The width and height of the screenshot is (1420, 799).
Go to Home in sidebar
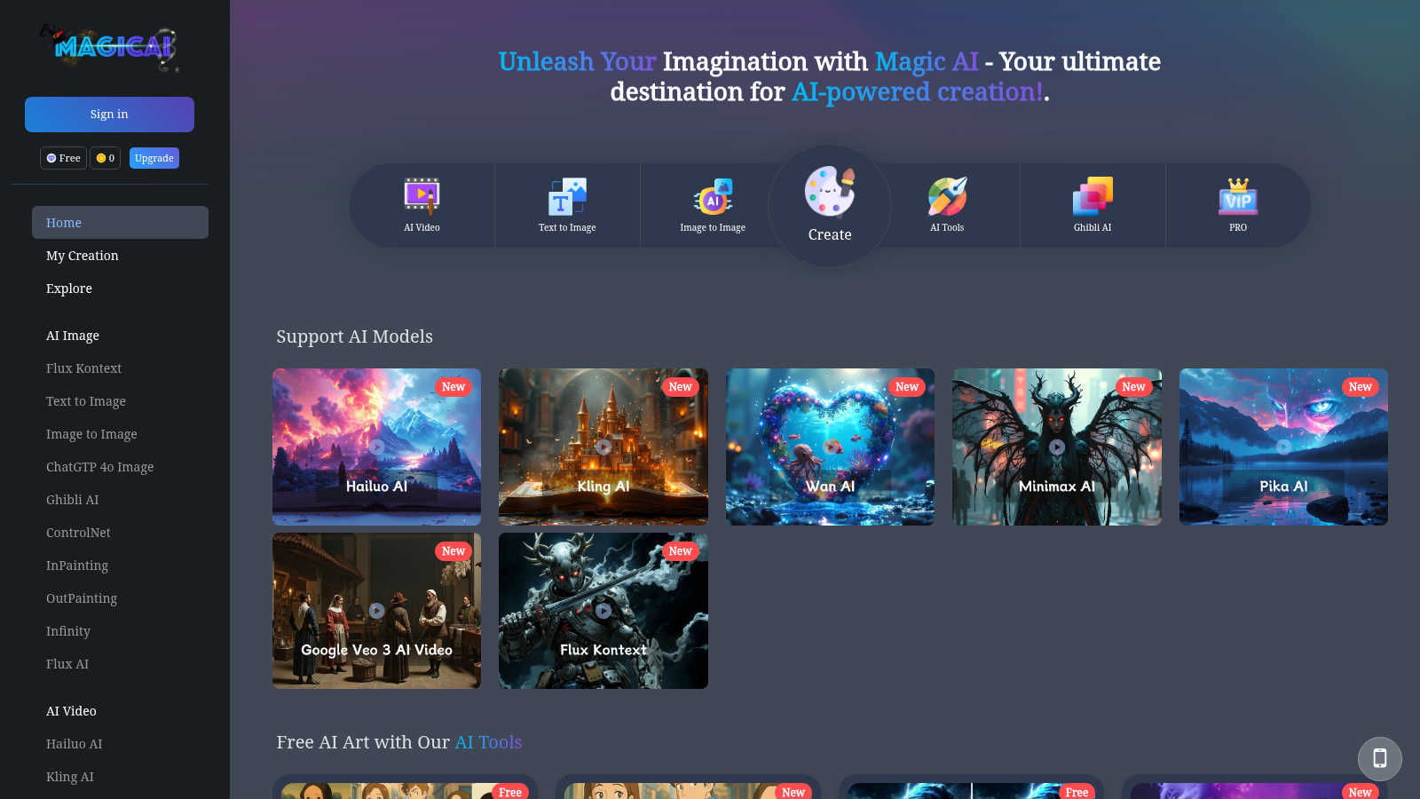120,223
